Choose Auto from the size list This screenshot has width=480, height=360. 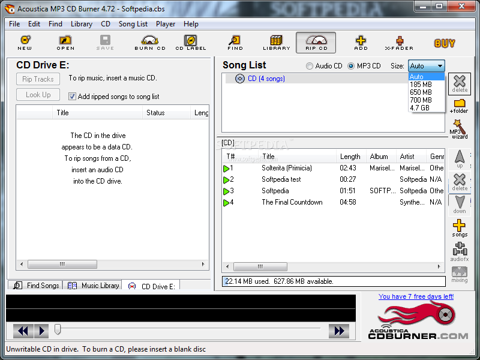tap(427, 77)
